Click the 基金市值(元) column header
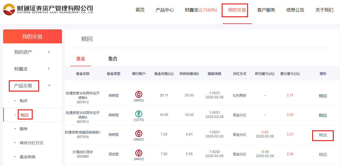 tap(164, 74)
